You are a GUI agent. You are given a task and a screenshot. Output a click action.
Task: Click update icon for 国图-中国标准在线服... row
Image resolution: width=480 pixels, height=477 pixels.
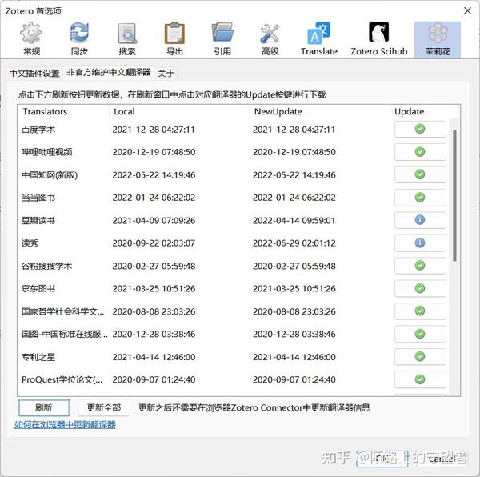click(x=420, y=334)
